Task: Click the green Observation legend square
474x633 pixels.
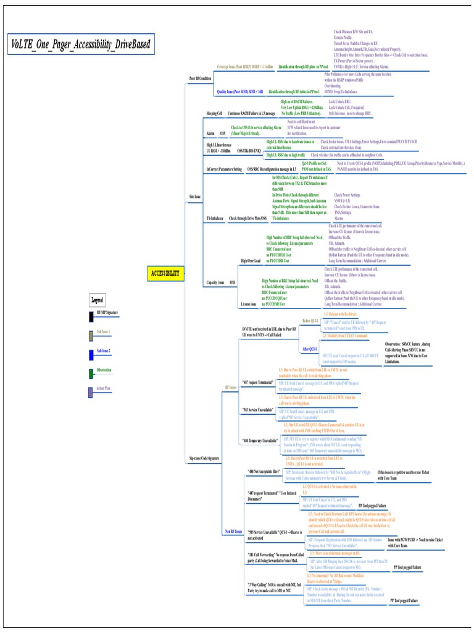Action: pyautogui.click(x=91, y=373)
